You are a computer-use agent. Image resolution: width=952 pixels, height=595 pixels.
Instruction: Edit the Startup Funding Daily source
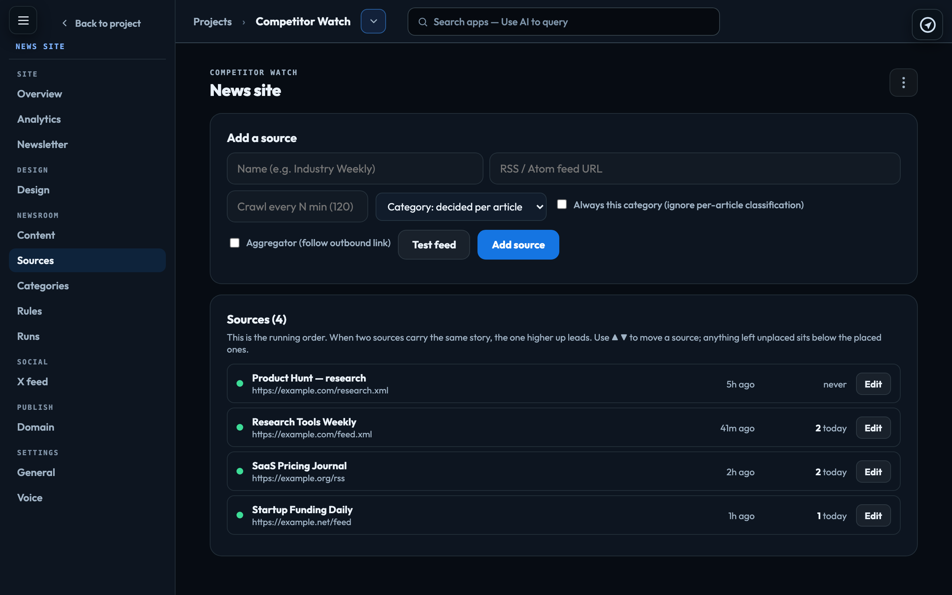[x=873, y=515]
